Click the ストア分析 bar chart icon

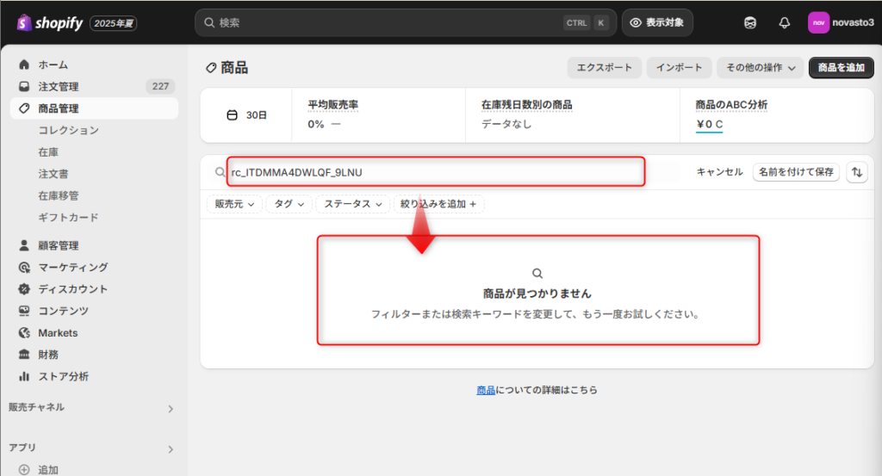point(24,376)
